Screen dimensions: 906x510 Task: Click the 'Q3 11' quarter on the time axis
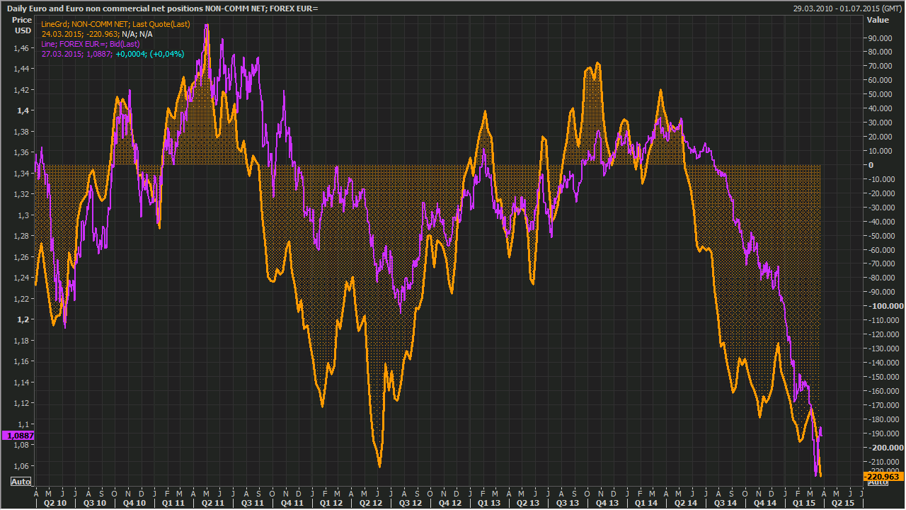[253, 503]
